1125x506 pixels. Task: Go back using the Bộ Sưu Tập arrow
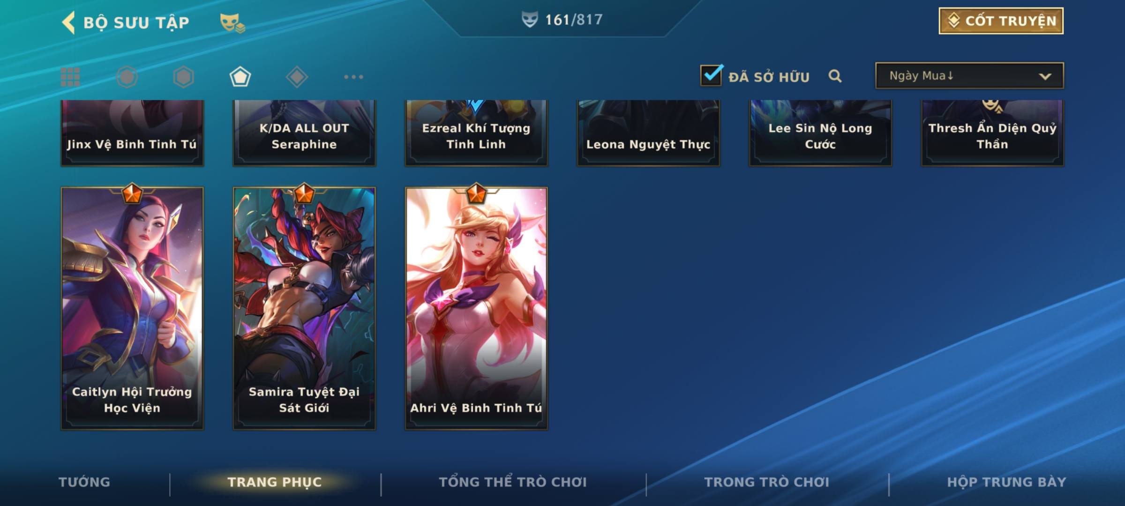(x=68, y=22)
